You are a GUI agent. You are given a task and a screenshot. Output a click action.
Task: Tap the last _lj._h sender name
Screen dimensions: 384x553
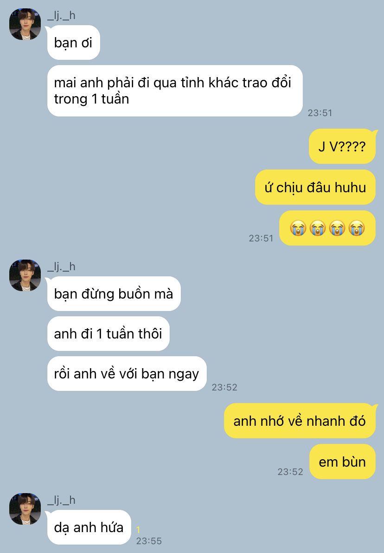point(61,500)
